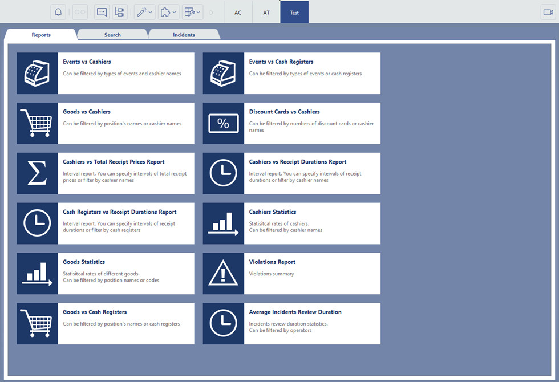
Task: Click the cash register icon for Events vs Cashiers
Action: tap(37, 74)
